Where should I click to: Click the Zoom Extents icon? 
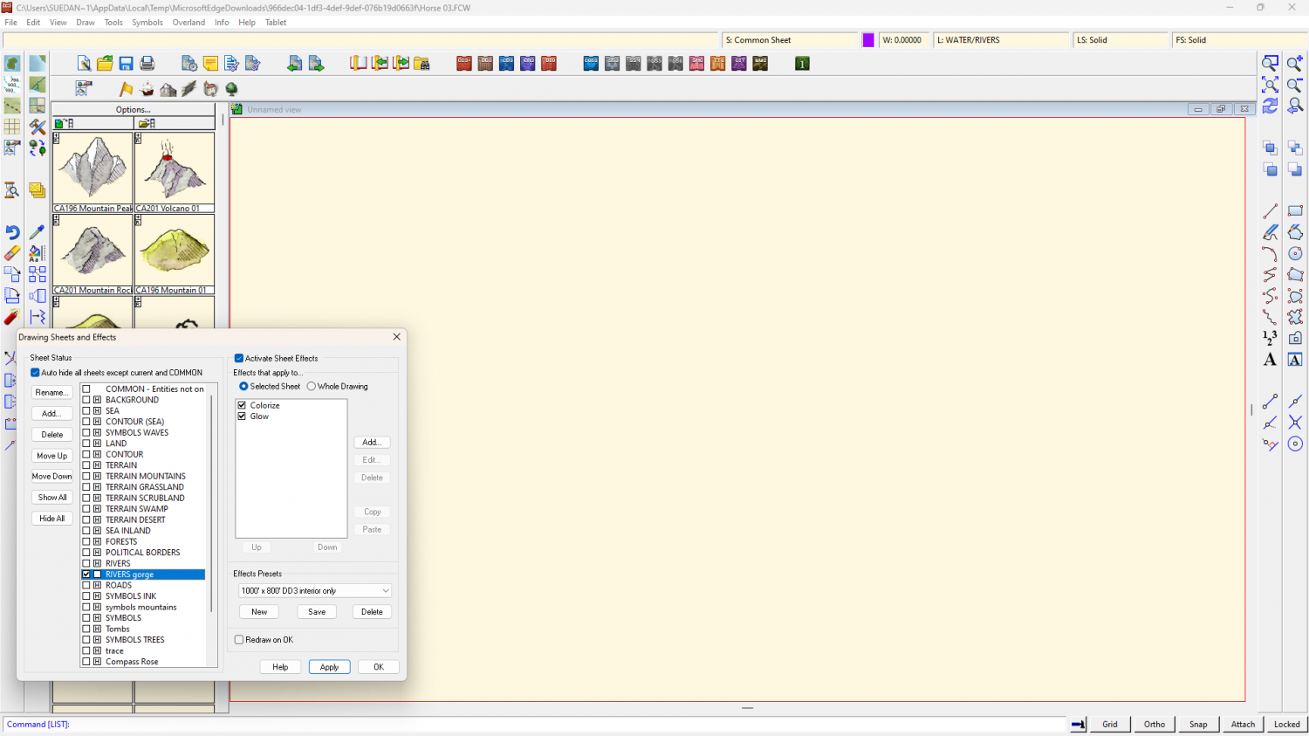pyautogui.click(x=1270, y=85)
